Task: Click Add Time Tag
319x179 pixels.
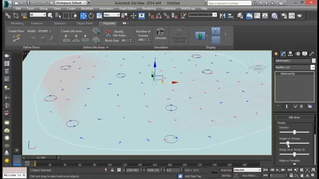Action: (193, 176)
